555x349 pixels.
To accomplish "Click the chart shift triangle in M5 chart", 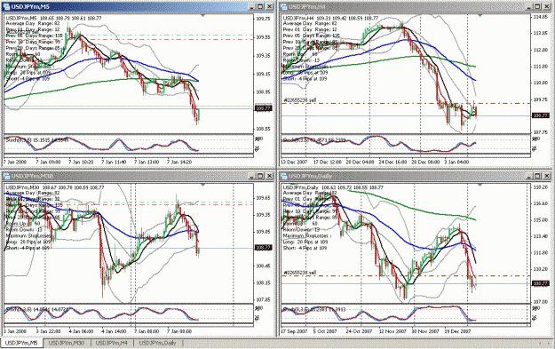I will [202, 16].
